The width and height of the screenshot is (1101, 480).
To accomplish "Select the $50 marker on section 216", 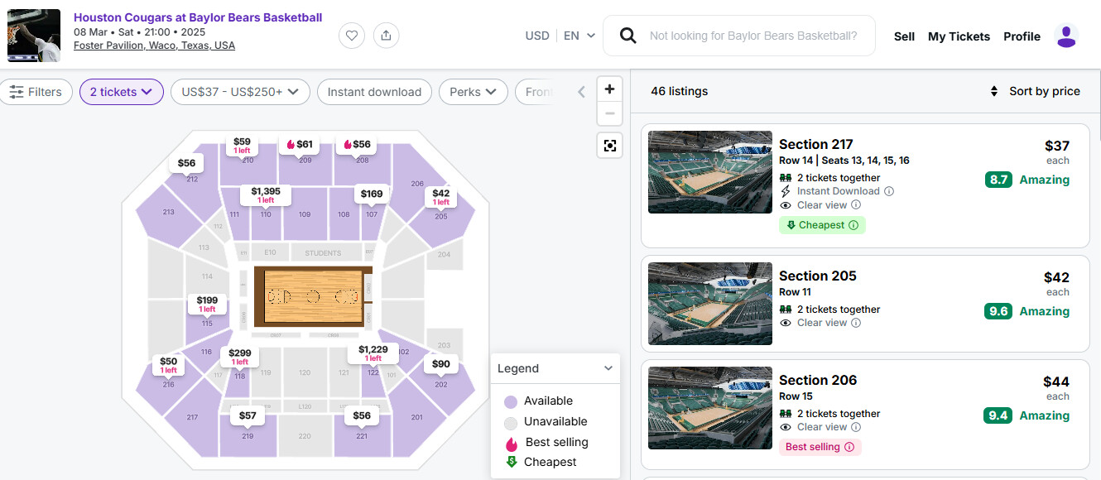I will click(169, 365).
